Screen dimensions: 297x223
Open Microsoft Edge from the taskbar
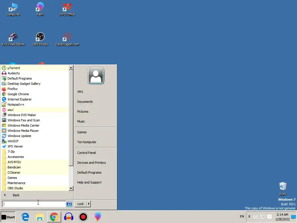[25, 217]
